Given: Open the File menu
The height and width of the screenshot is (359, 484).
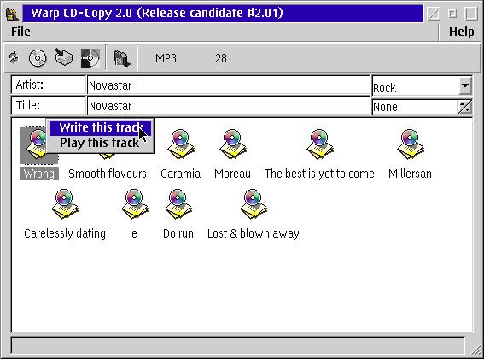Looking at the screenshot, I should 20,32.
